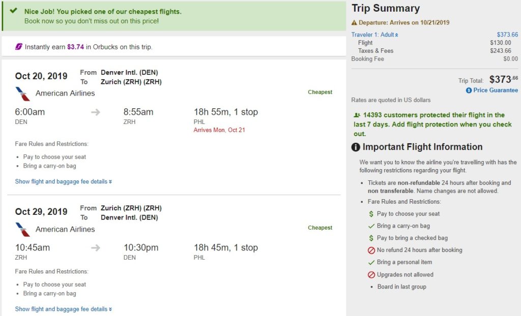Click the Price Guarantee dollar badge icon

[469, 90]
